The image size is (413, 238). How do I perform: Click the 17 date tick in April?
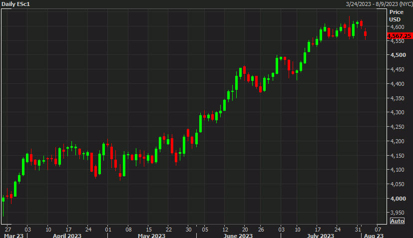point(68,230)
